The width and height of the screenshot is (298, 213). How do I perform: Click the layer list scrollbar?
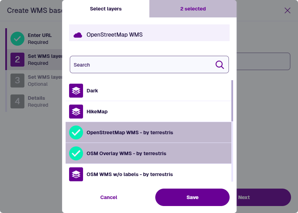click(x=232, y=101)
